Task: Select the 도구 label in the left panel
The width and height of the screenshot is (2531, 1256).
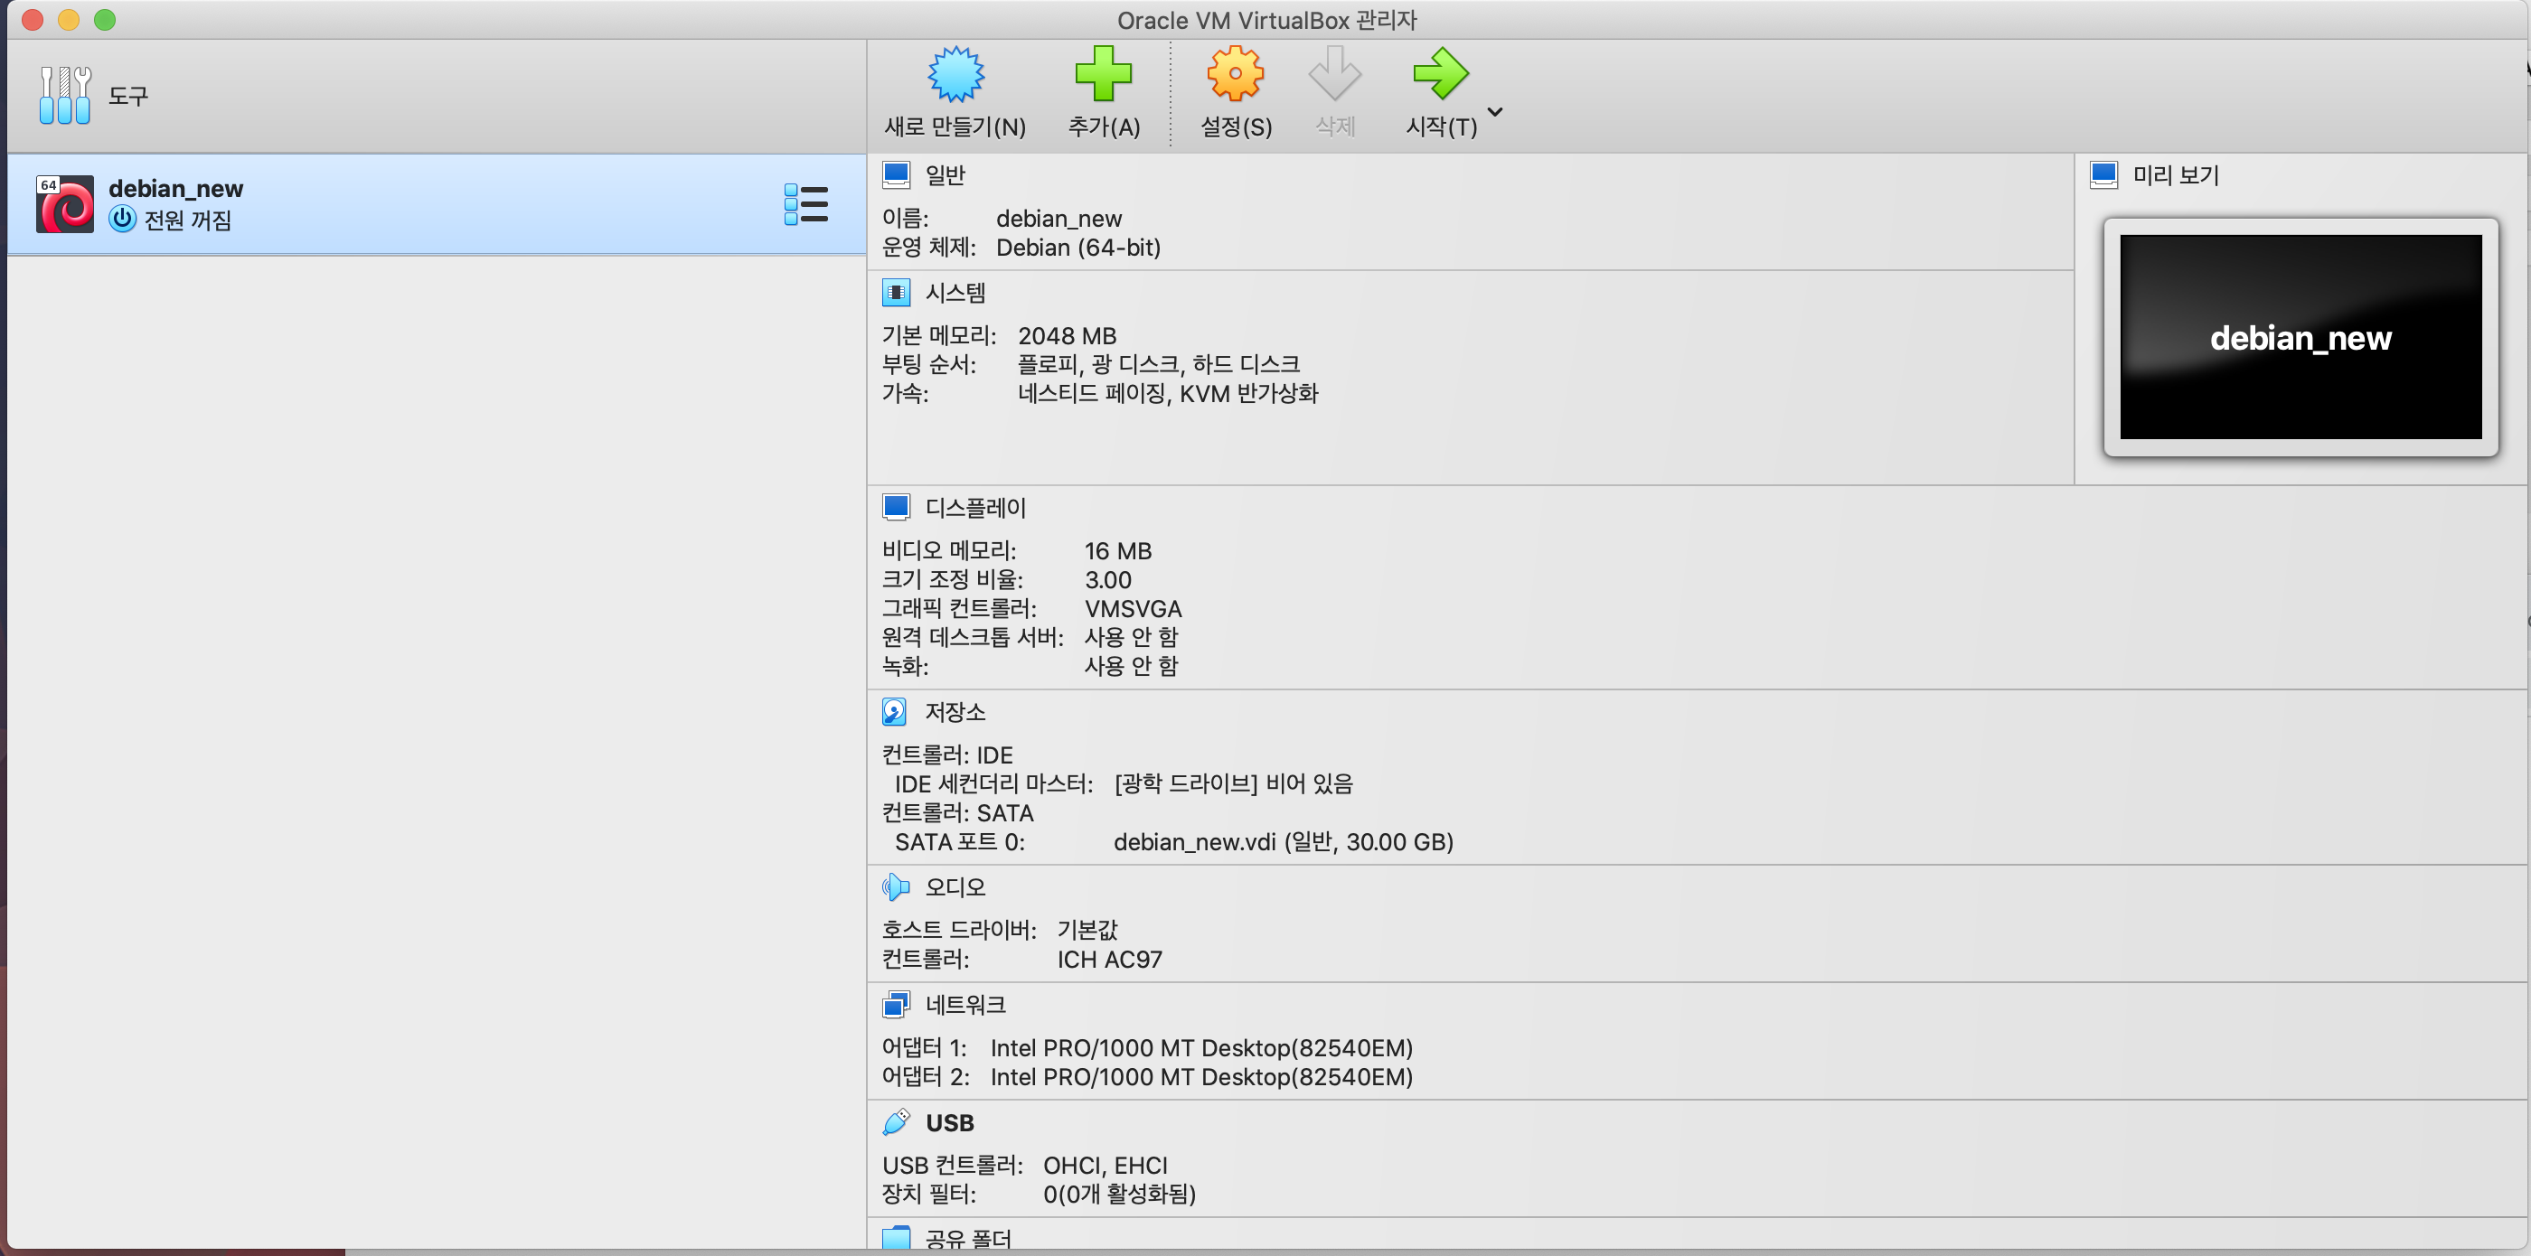Action: pos(127,97)
